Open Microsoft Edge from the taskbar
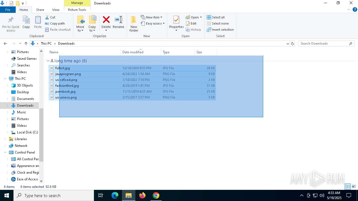The width and height of the screenshot is (358, 201). coord(115,195)
